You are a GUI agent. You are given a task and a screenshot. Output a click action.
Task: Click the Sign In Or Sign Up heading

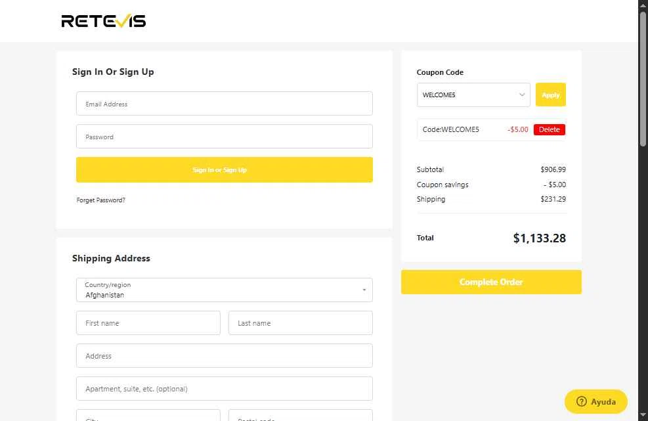coord(113,72)
